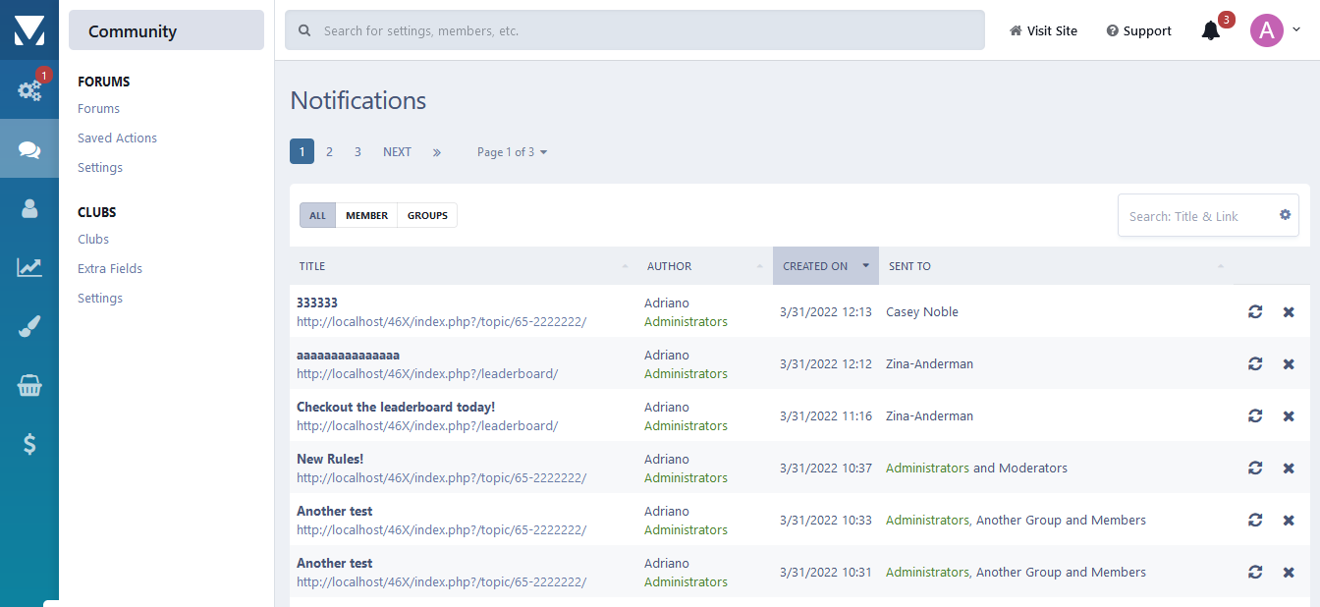Click Administrators in New Rules! sent-to cell
The width and height of the screenshot is (1320, 607).
pos(927,469)
